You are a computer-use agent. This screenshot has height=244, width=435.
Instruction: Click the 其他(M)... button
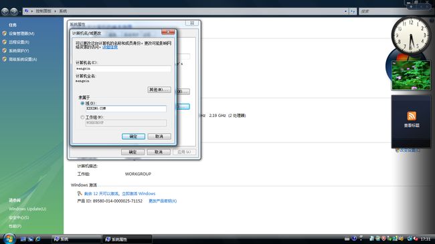159,90
